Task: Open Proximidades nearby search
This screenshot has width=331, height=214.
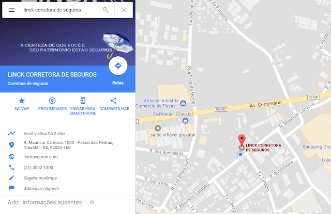Action: [x=52, y=104]
